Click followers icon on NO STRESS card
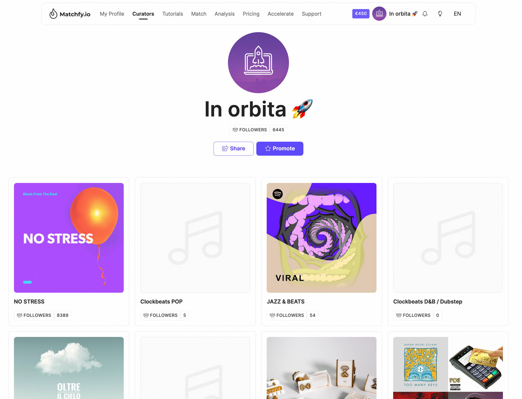The image size is (522, 399). 20,315
